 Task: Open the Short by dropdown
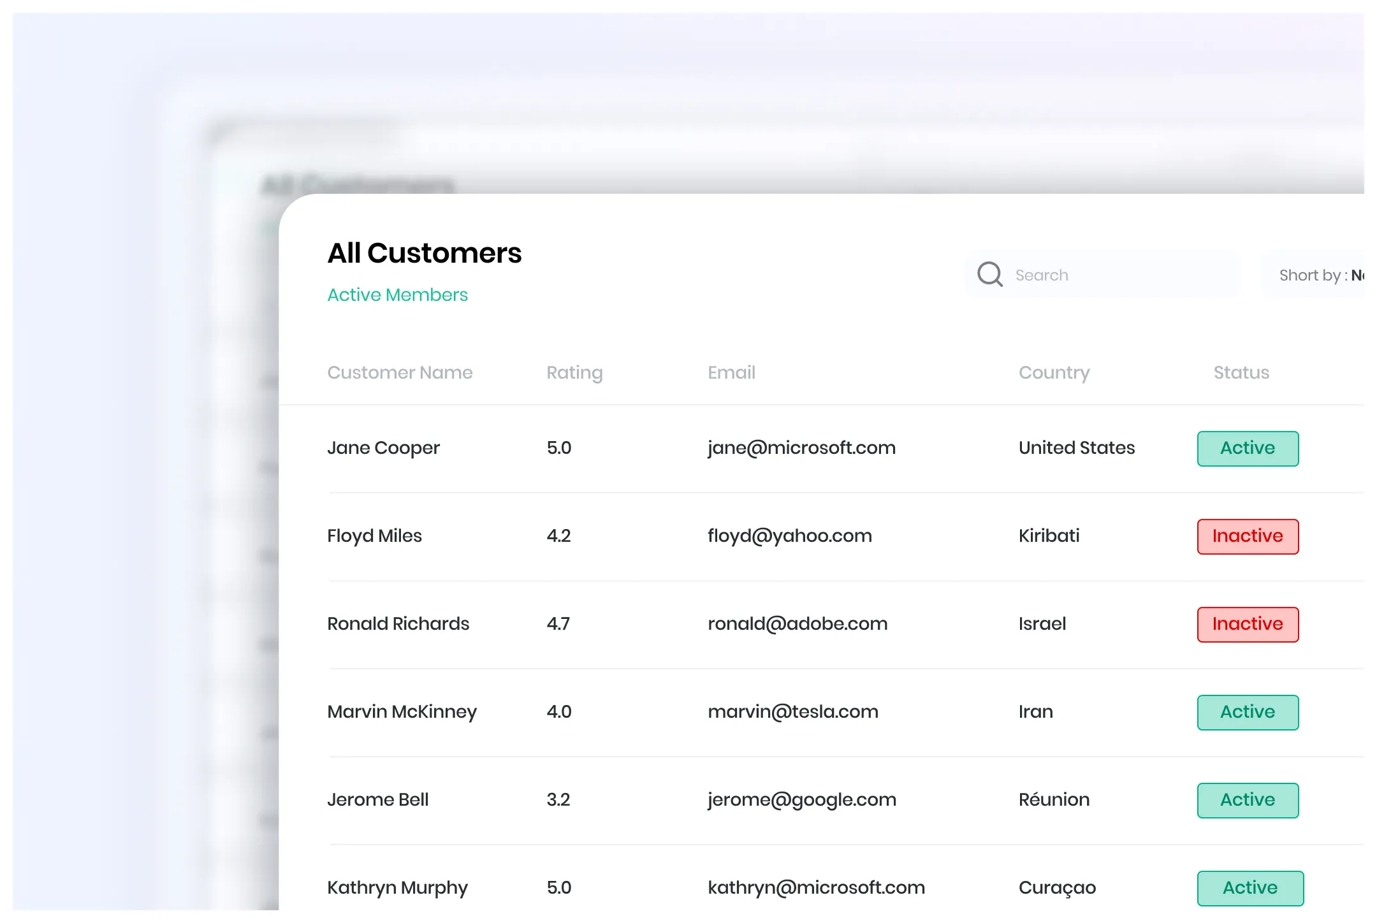(x=1313, y=275)
